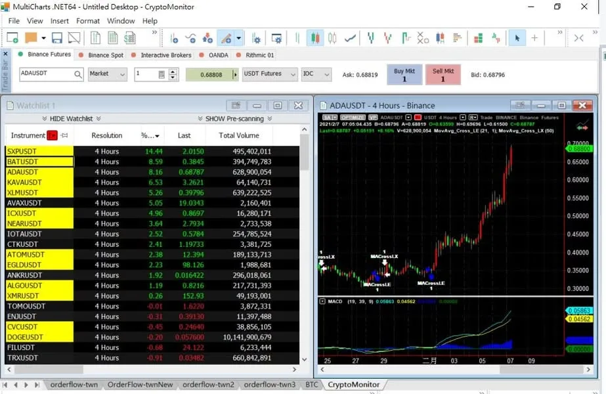Select the candlestick chart style icon
The height and width of the screenshot is (394, 606).
pos(314,38)
